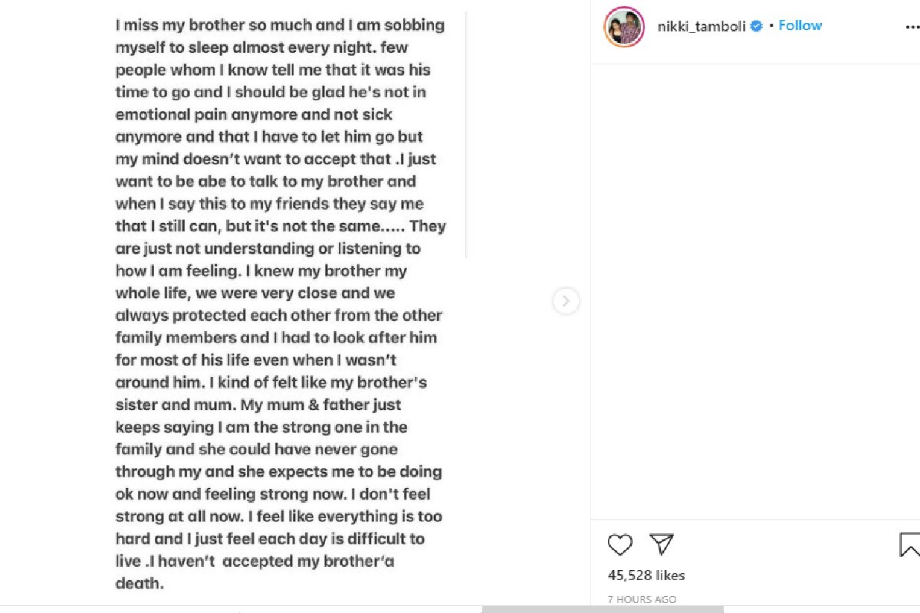Click the vertical divider line beside the post text
Screen dimensions: 920x613
coord(466,135)
